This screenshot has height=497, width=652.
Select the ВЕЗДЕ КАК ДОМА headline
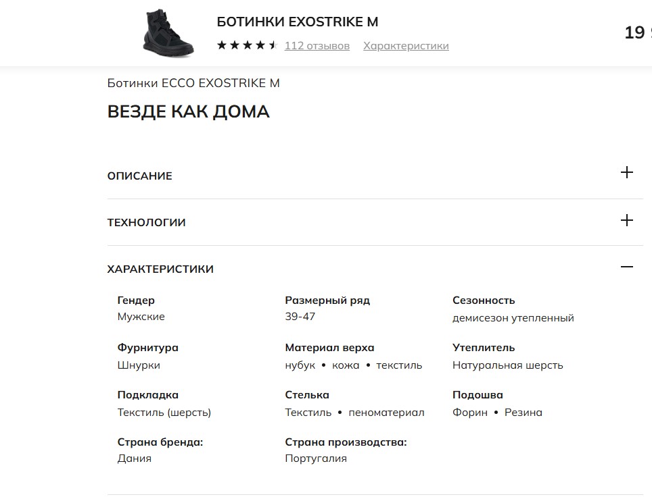[x=189, y=112]
